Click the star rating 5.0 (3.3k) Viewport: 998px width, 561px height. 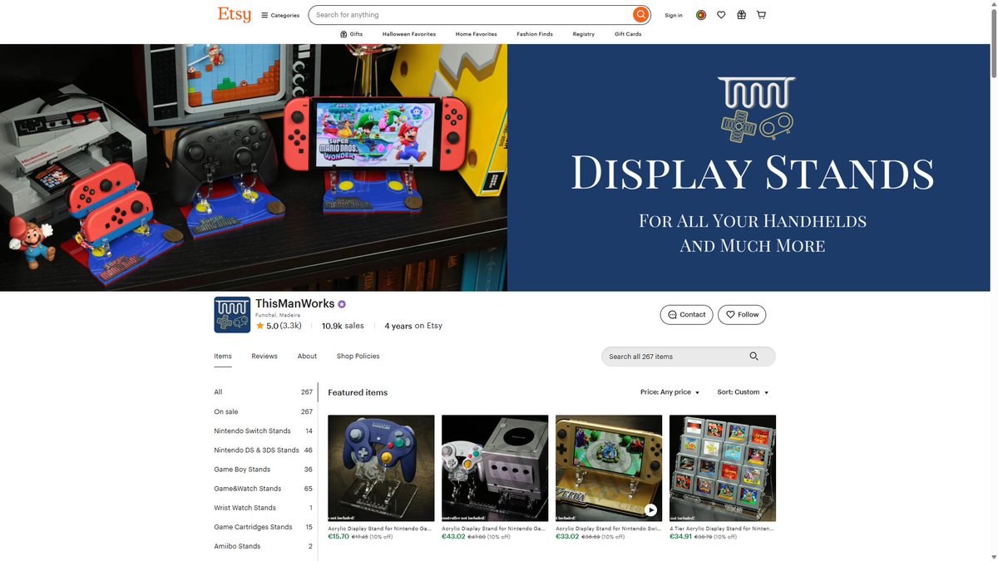[279, 326]
